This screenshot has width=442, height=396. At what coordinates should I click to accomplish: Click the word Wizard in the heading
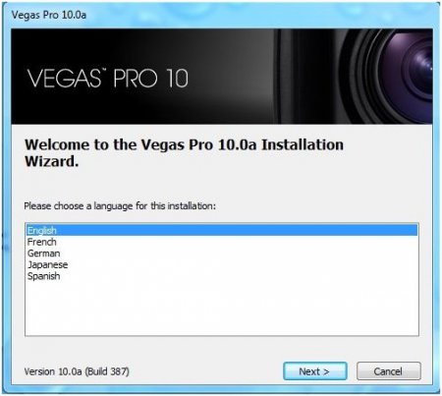(x=50, y=161)
